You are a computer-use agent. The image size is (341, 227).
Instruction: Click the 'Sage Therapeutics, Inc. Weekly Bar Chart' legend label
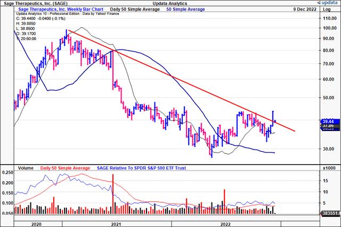click(x=61, y=10)
